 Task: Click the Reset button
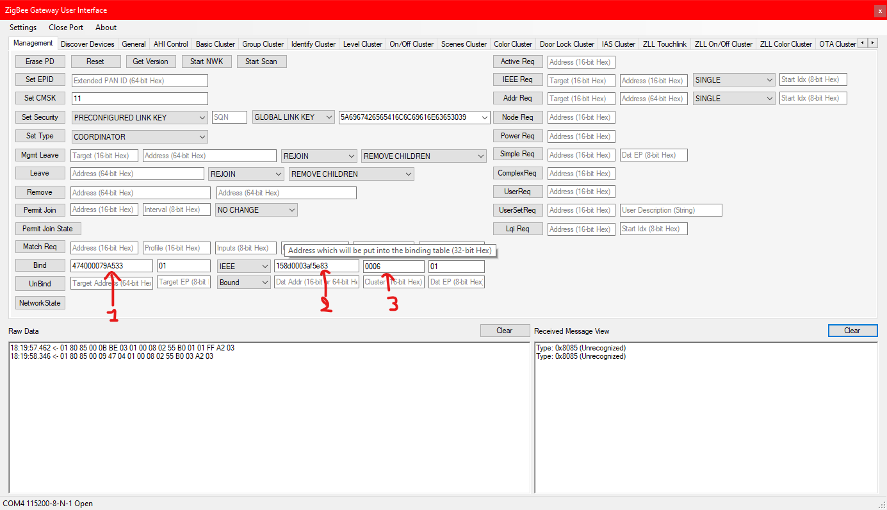coord(95,62)
